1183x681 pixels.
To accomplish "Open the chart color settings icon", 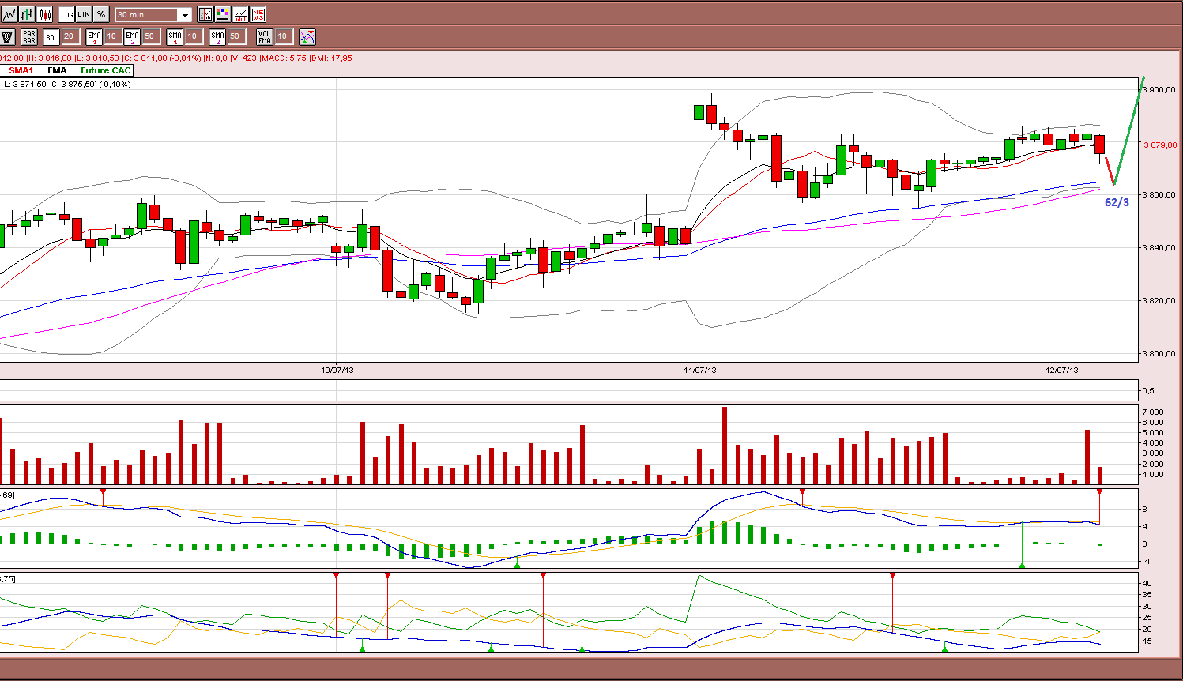I will [x=223, y=14].
